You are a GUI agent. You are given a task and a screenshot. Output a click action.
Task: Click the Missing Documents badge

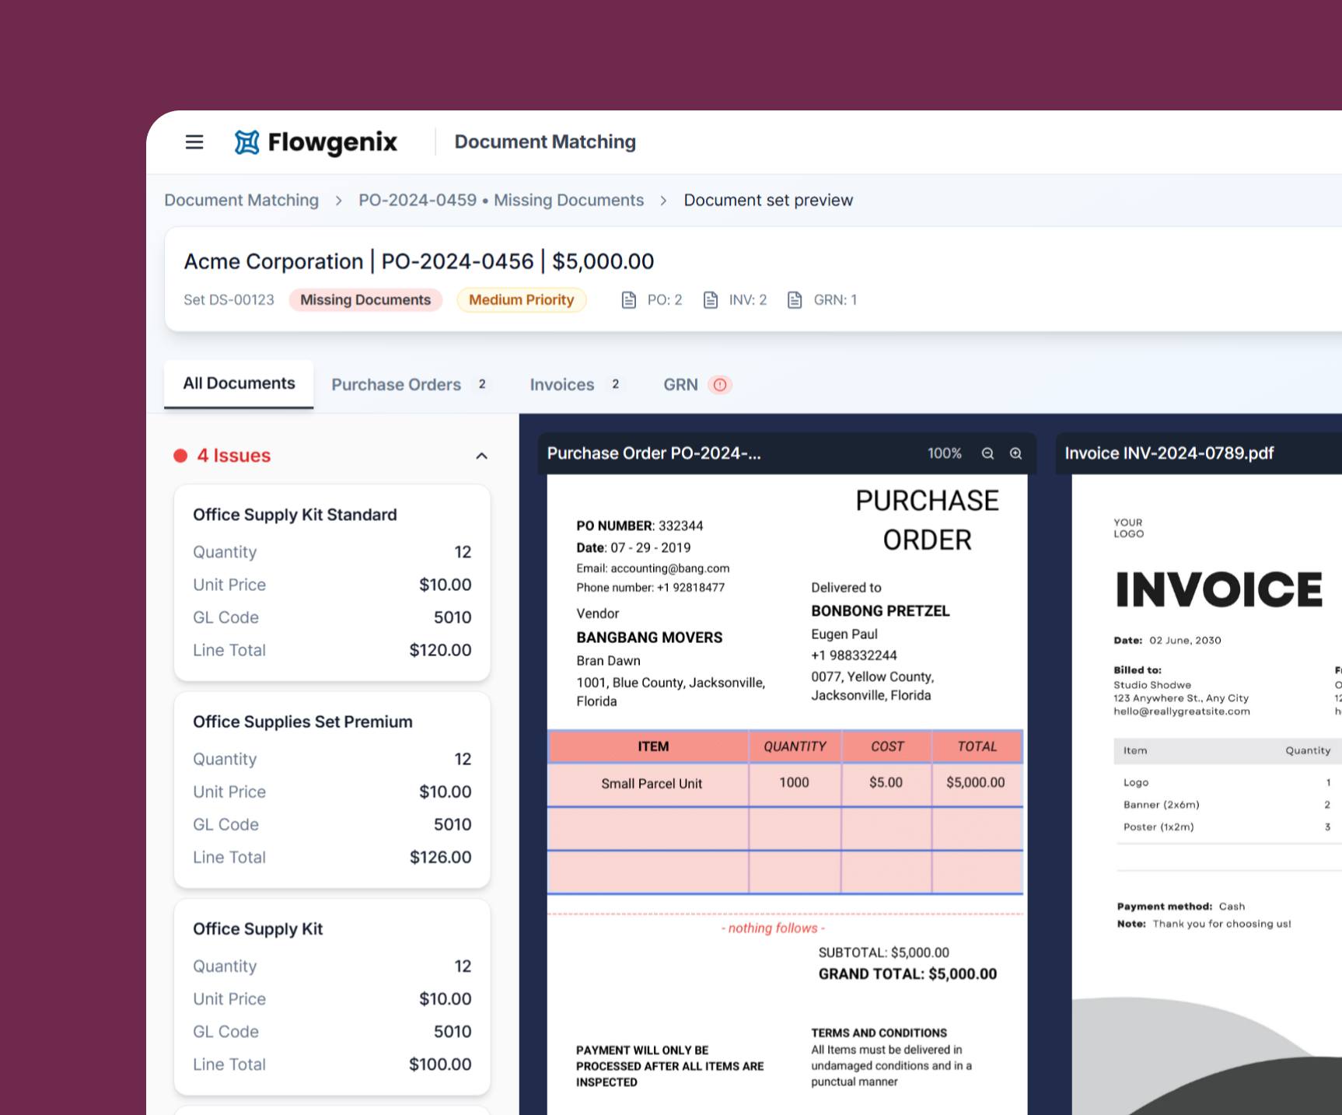pyautogui.click(x=365, y=300)
